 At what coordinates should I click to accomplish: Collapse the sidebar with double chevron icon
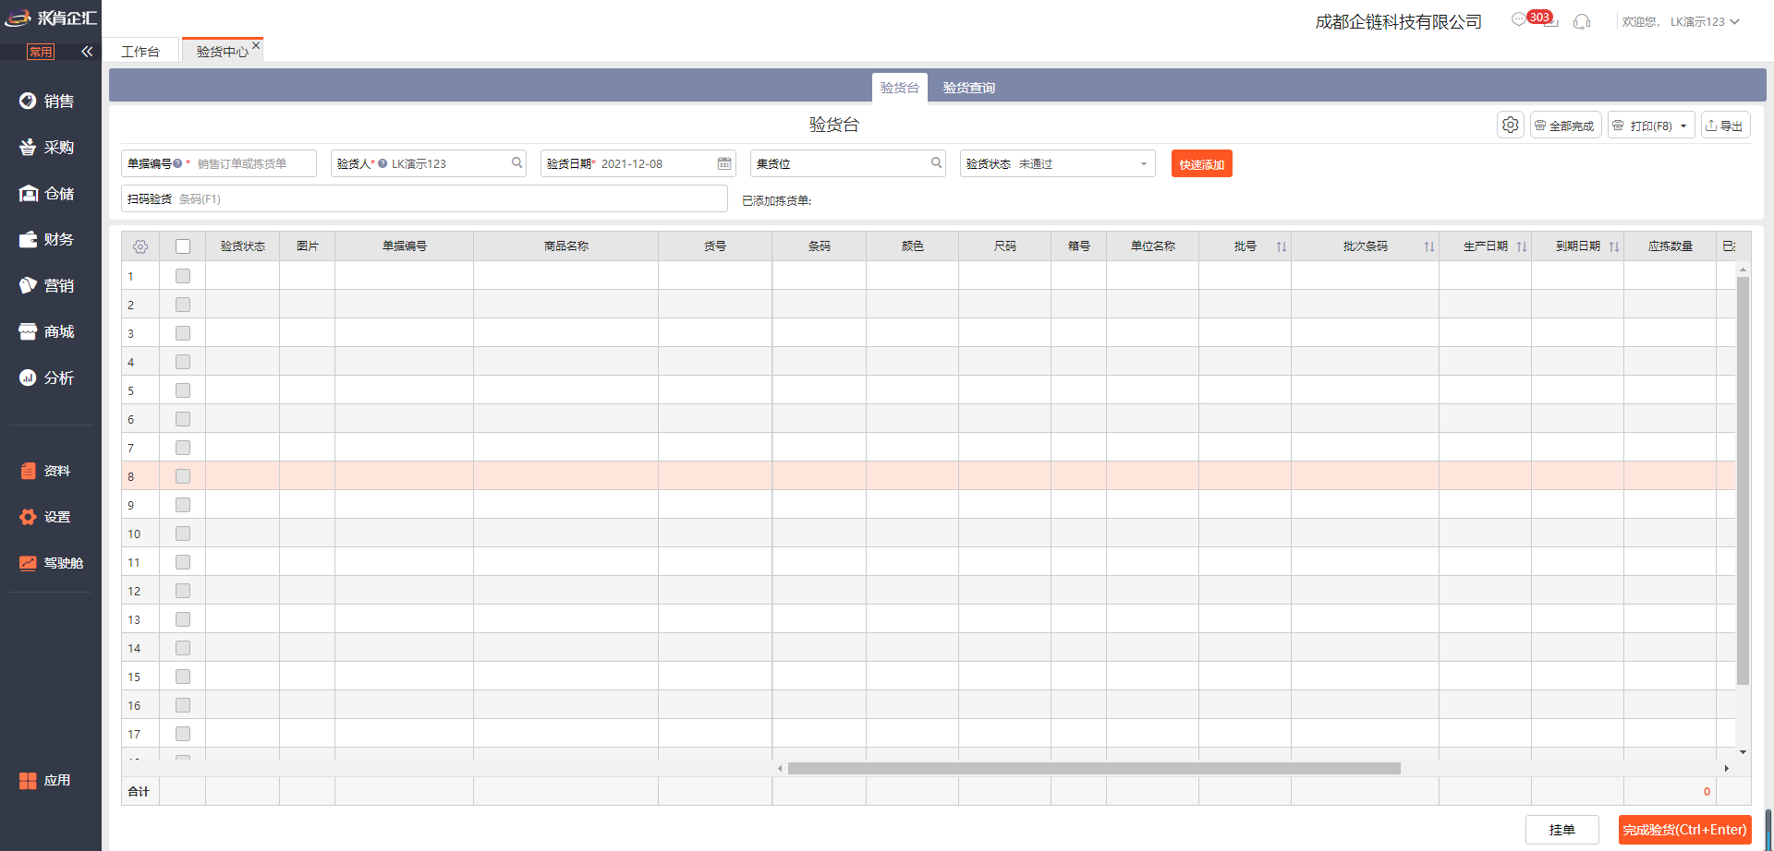[x=87, y=52]
